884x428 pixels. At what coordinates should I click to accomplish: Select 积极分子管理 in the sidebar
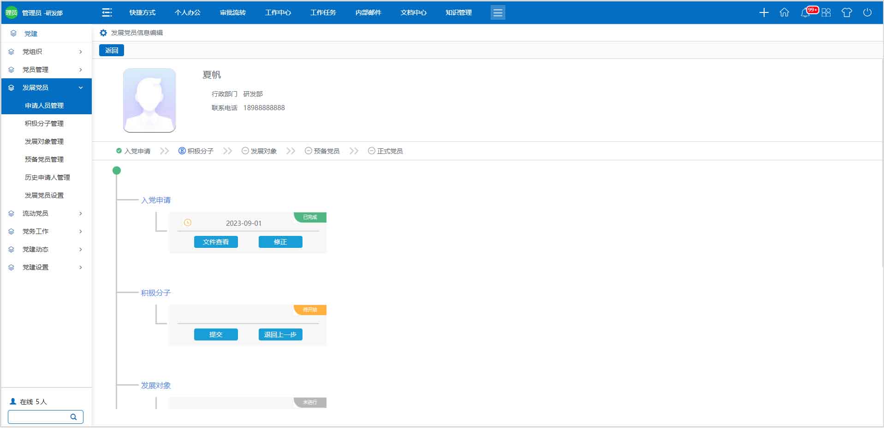[44, 123]
